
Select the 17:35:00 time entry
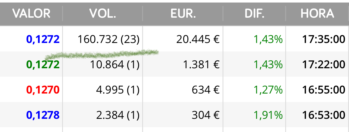(x=324, y=39)
